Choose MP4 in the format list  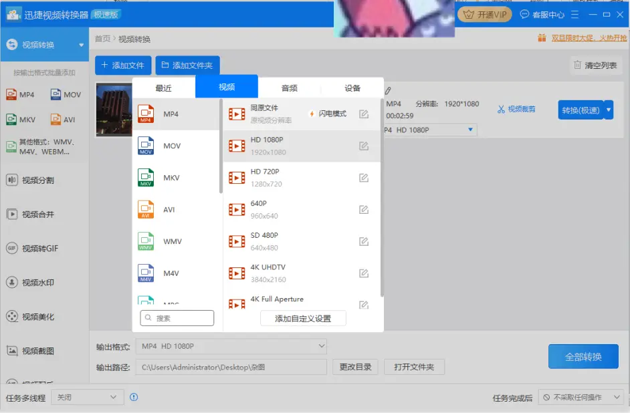[x=176, y=114]
